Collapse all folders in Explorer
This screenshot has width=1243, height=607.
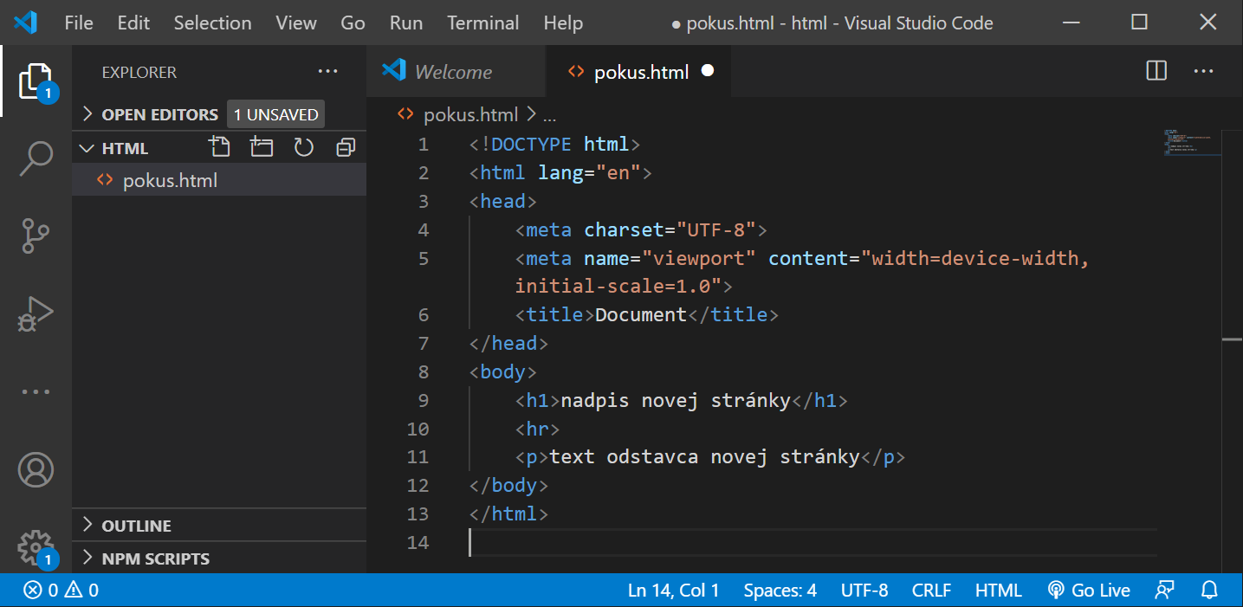pos(346,147)
